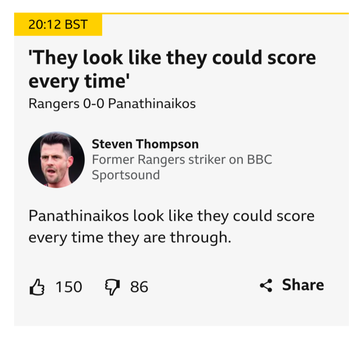Tap the Share label text

click(x=303, y=285)
